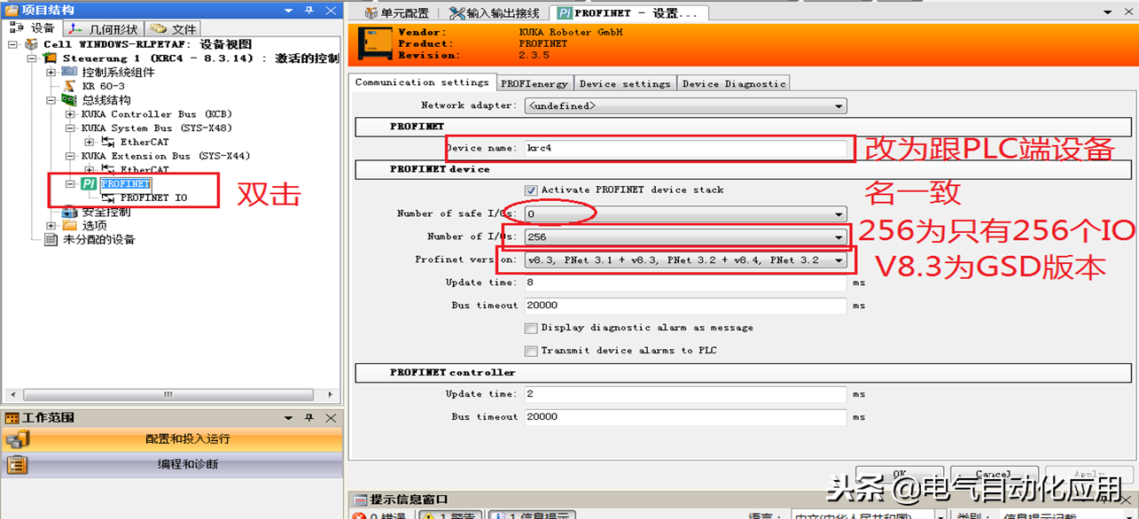Click the Device name input field

pyautogui.click(x=684, y=148)
